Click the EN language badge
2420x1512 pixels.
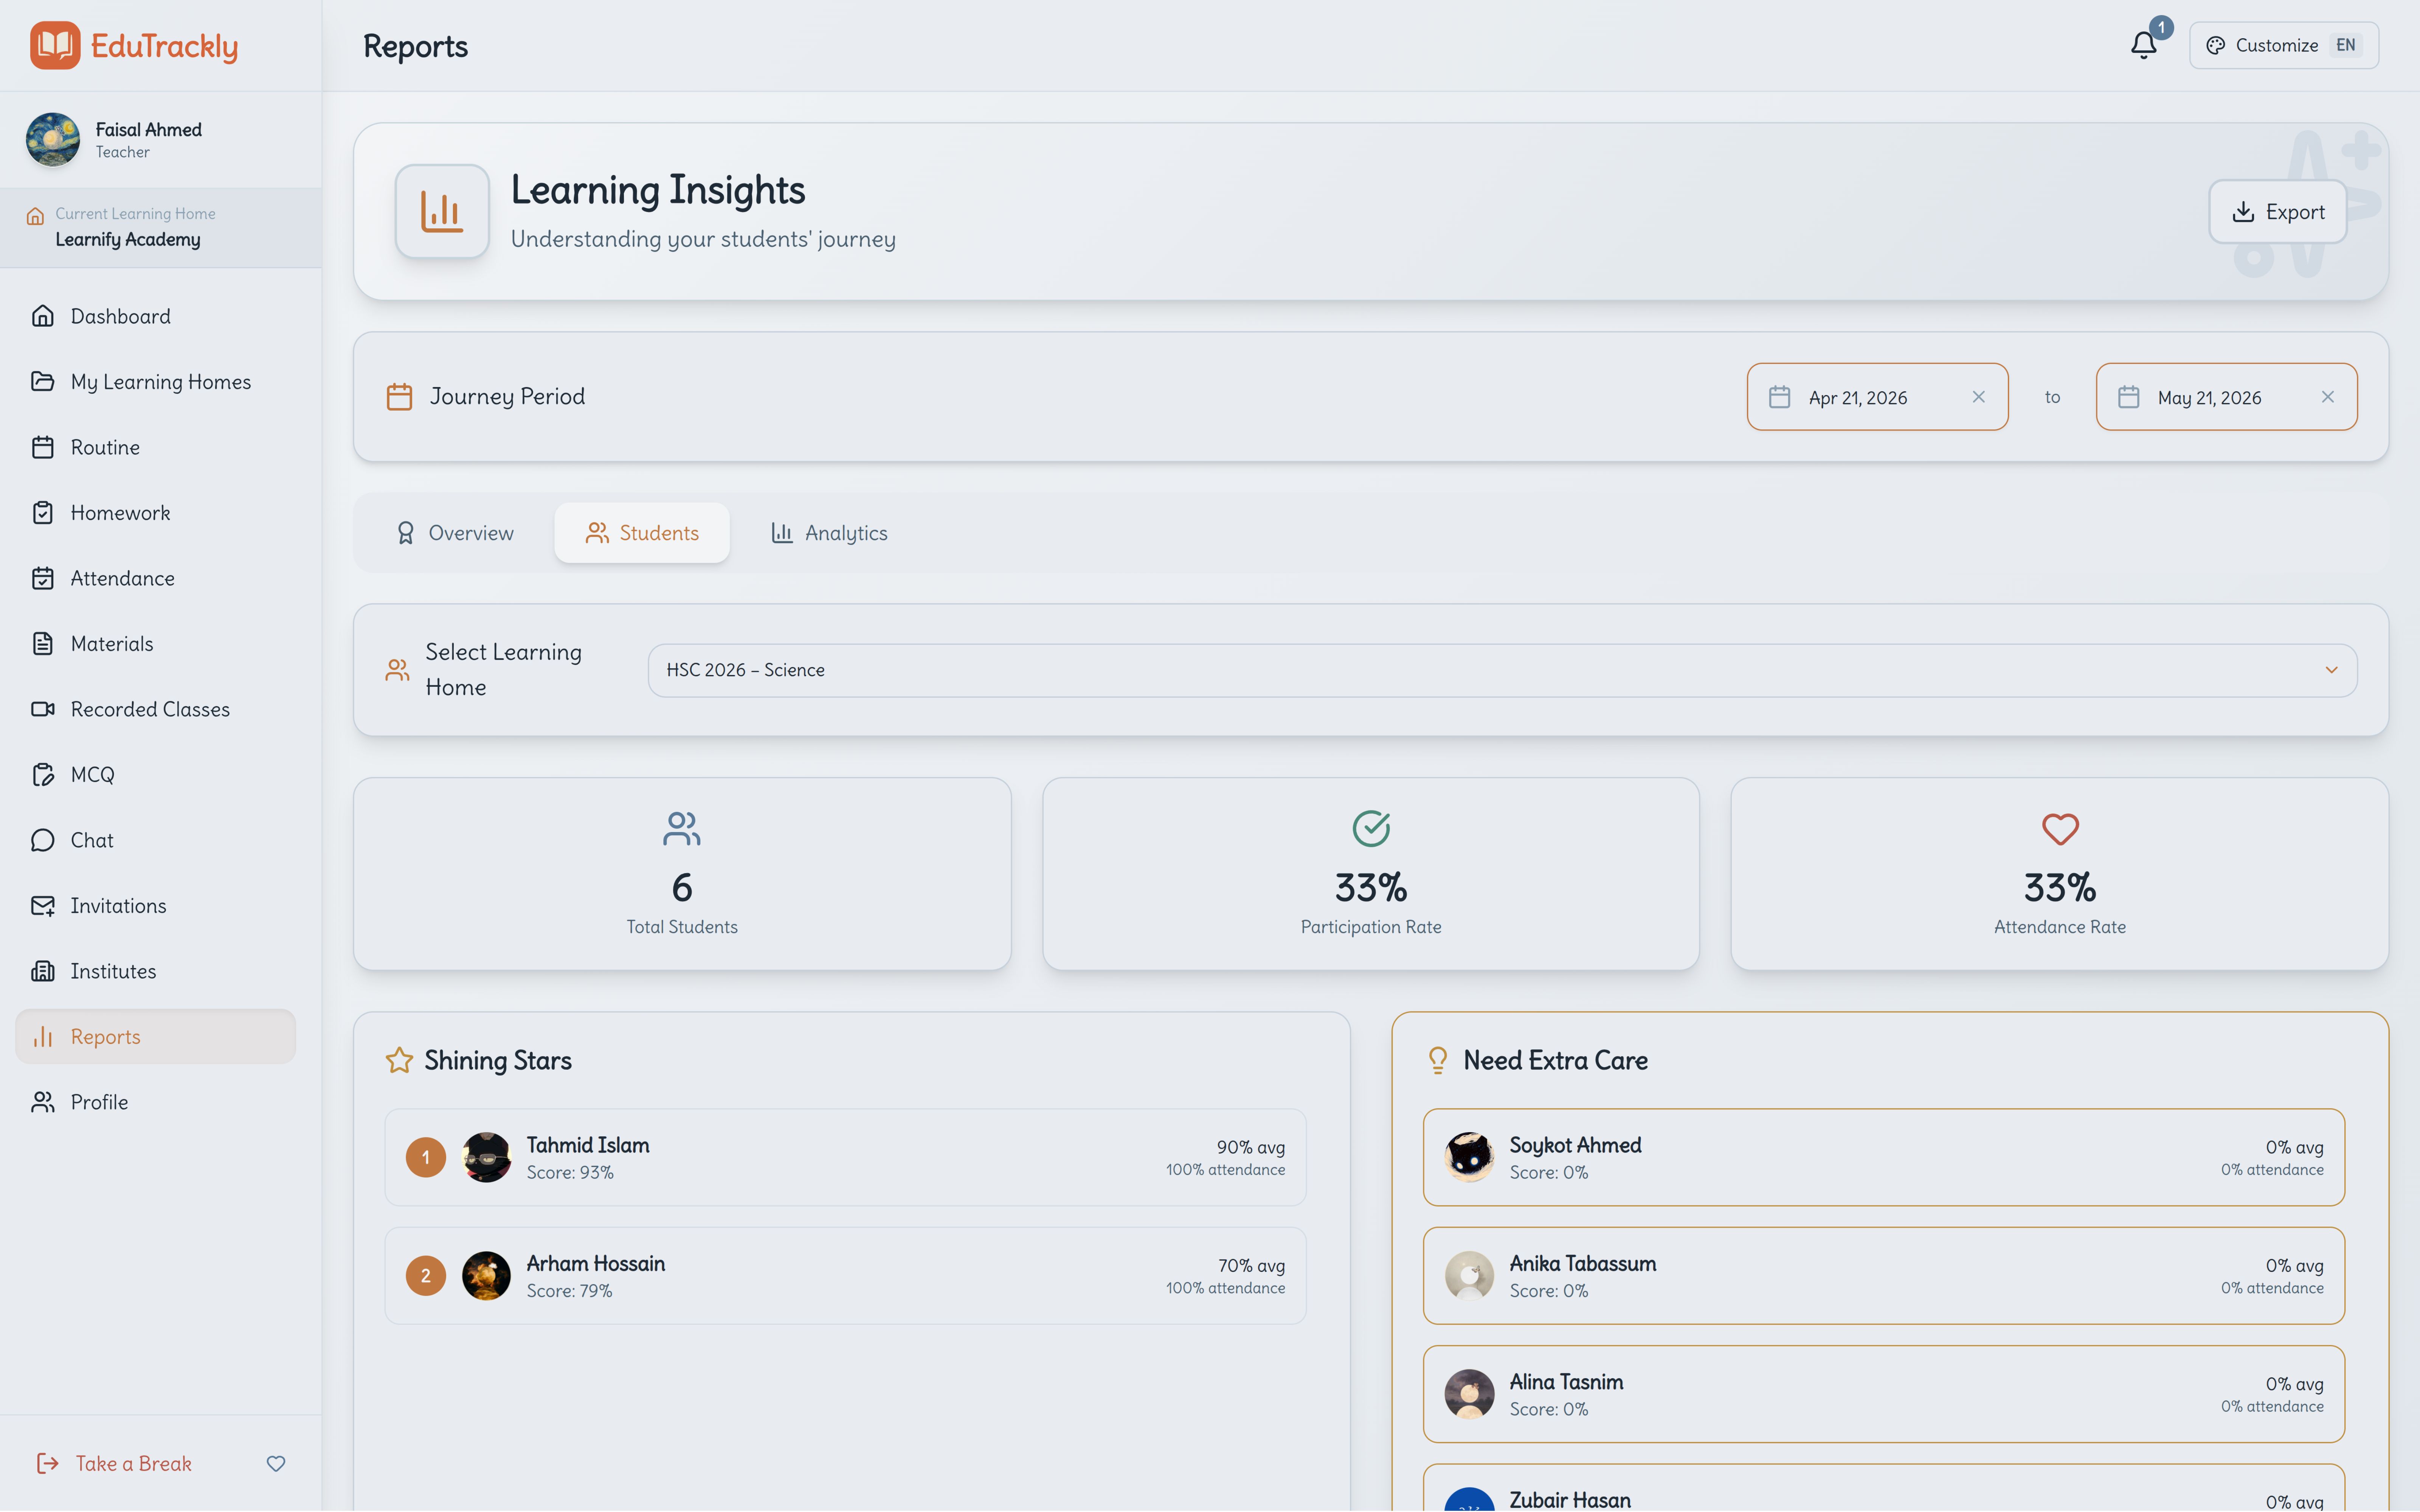point(2345,45)
